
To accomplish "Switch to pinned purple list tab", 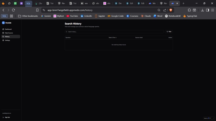I will click(x=21, y=3).
